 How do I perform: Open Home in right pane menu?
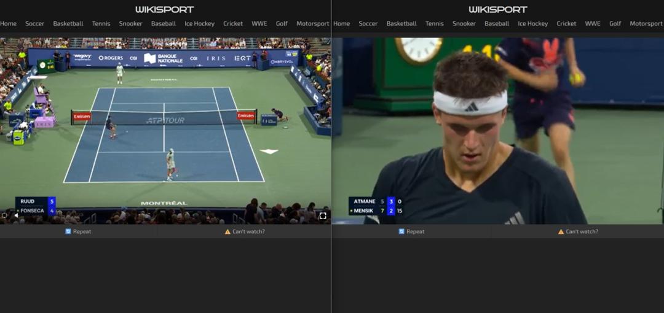point(341,24)
